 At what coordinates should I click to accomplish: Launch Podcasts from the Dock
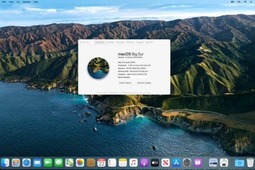(x=144, y=163)
